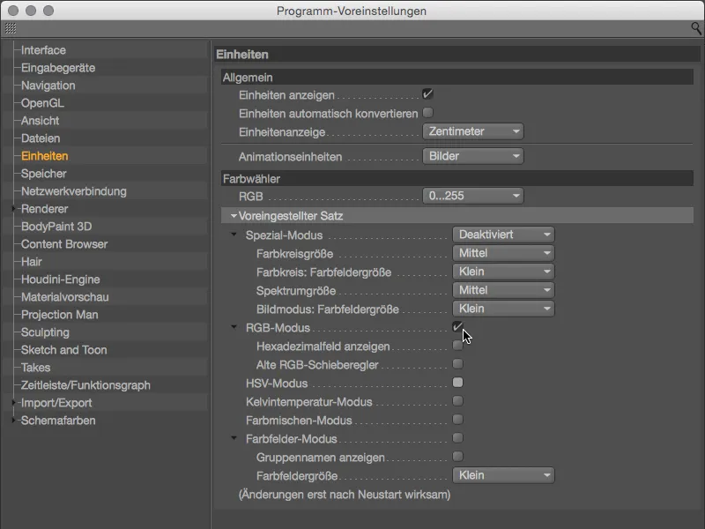Open the Farbkreisgröße Mittel dropdown
Viewport: 705px width, 529px height.
click(503, 253)
